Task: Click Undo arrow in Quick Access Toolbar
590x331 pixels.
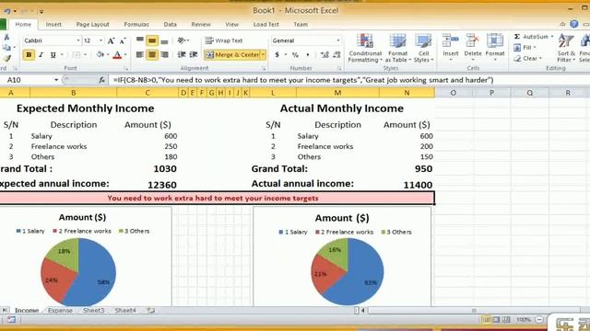Action: 7,11
